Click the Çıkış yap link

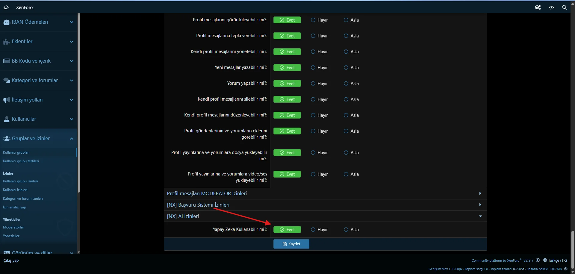11,261
